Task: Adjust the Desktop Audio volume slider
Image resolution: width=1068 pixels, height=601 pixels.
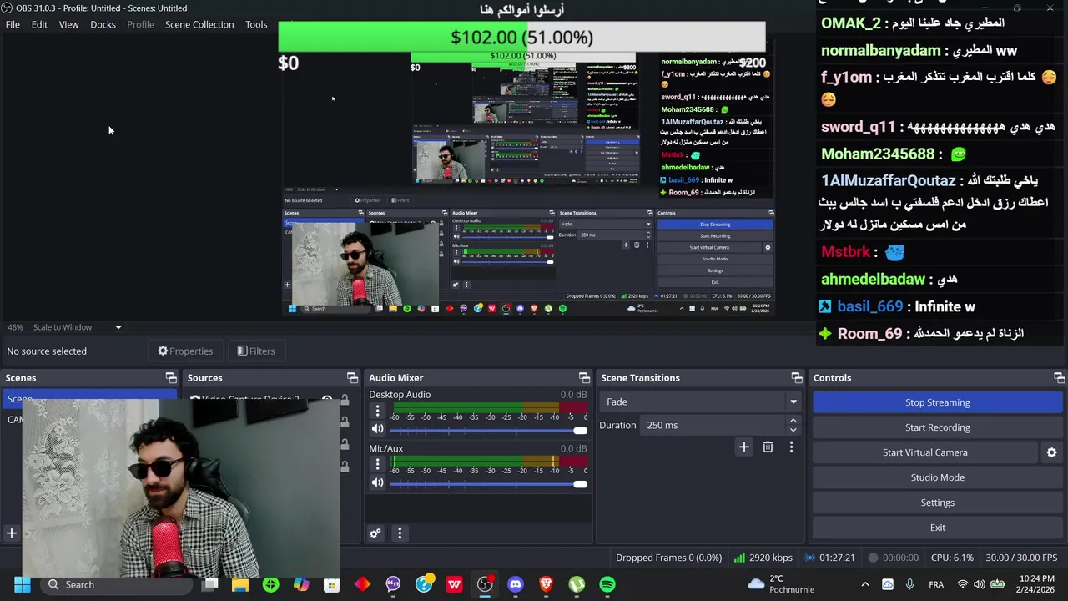Action: [488, 430]
